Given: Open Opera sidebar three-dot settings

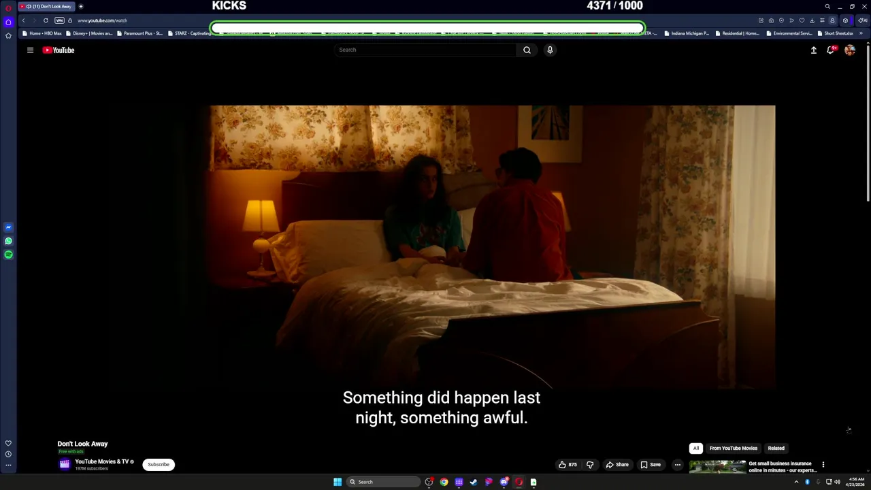Looking at the screenshot, I should coord(8,465).
